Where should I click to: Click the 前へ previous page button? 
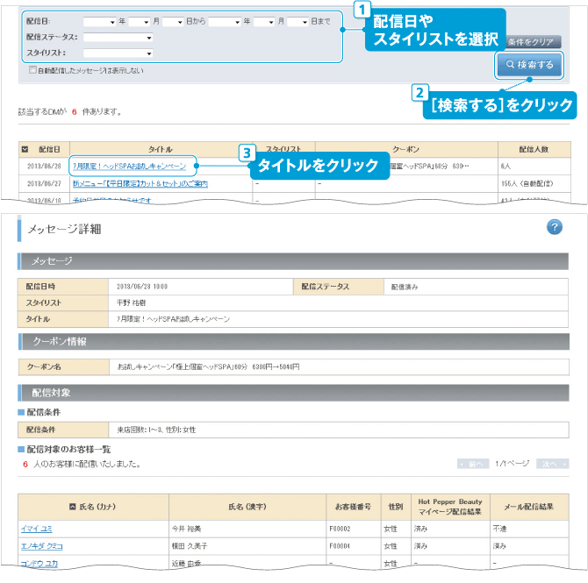pyautogui.click(x=473, y=463)
